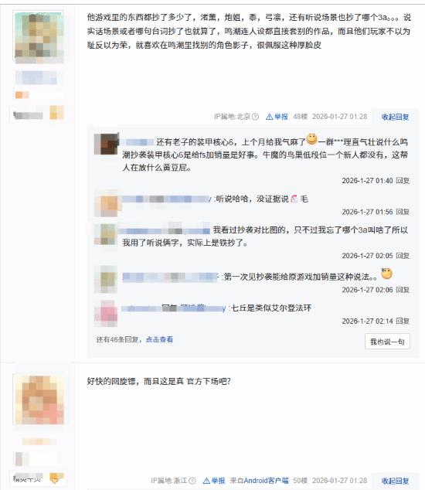Reply to the comment dated 01:40

(x=403, y=181)
